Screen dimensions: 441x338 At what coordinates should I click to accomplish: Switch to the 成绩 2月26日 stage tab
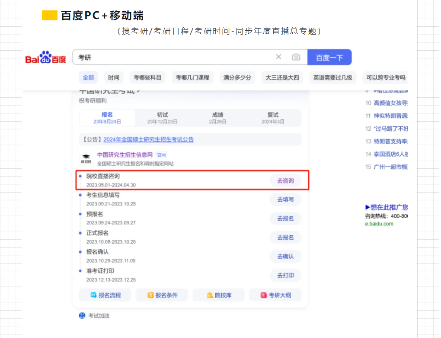217,118
